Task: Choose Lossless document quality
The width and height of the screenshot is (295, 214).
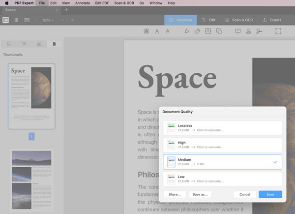Action: 222,128
